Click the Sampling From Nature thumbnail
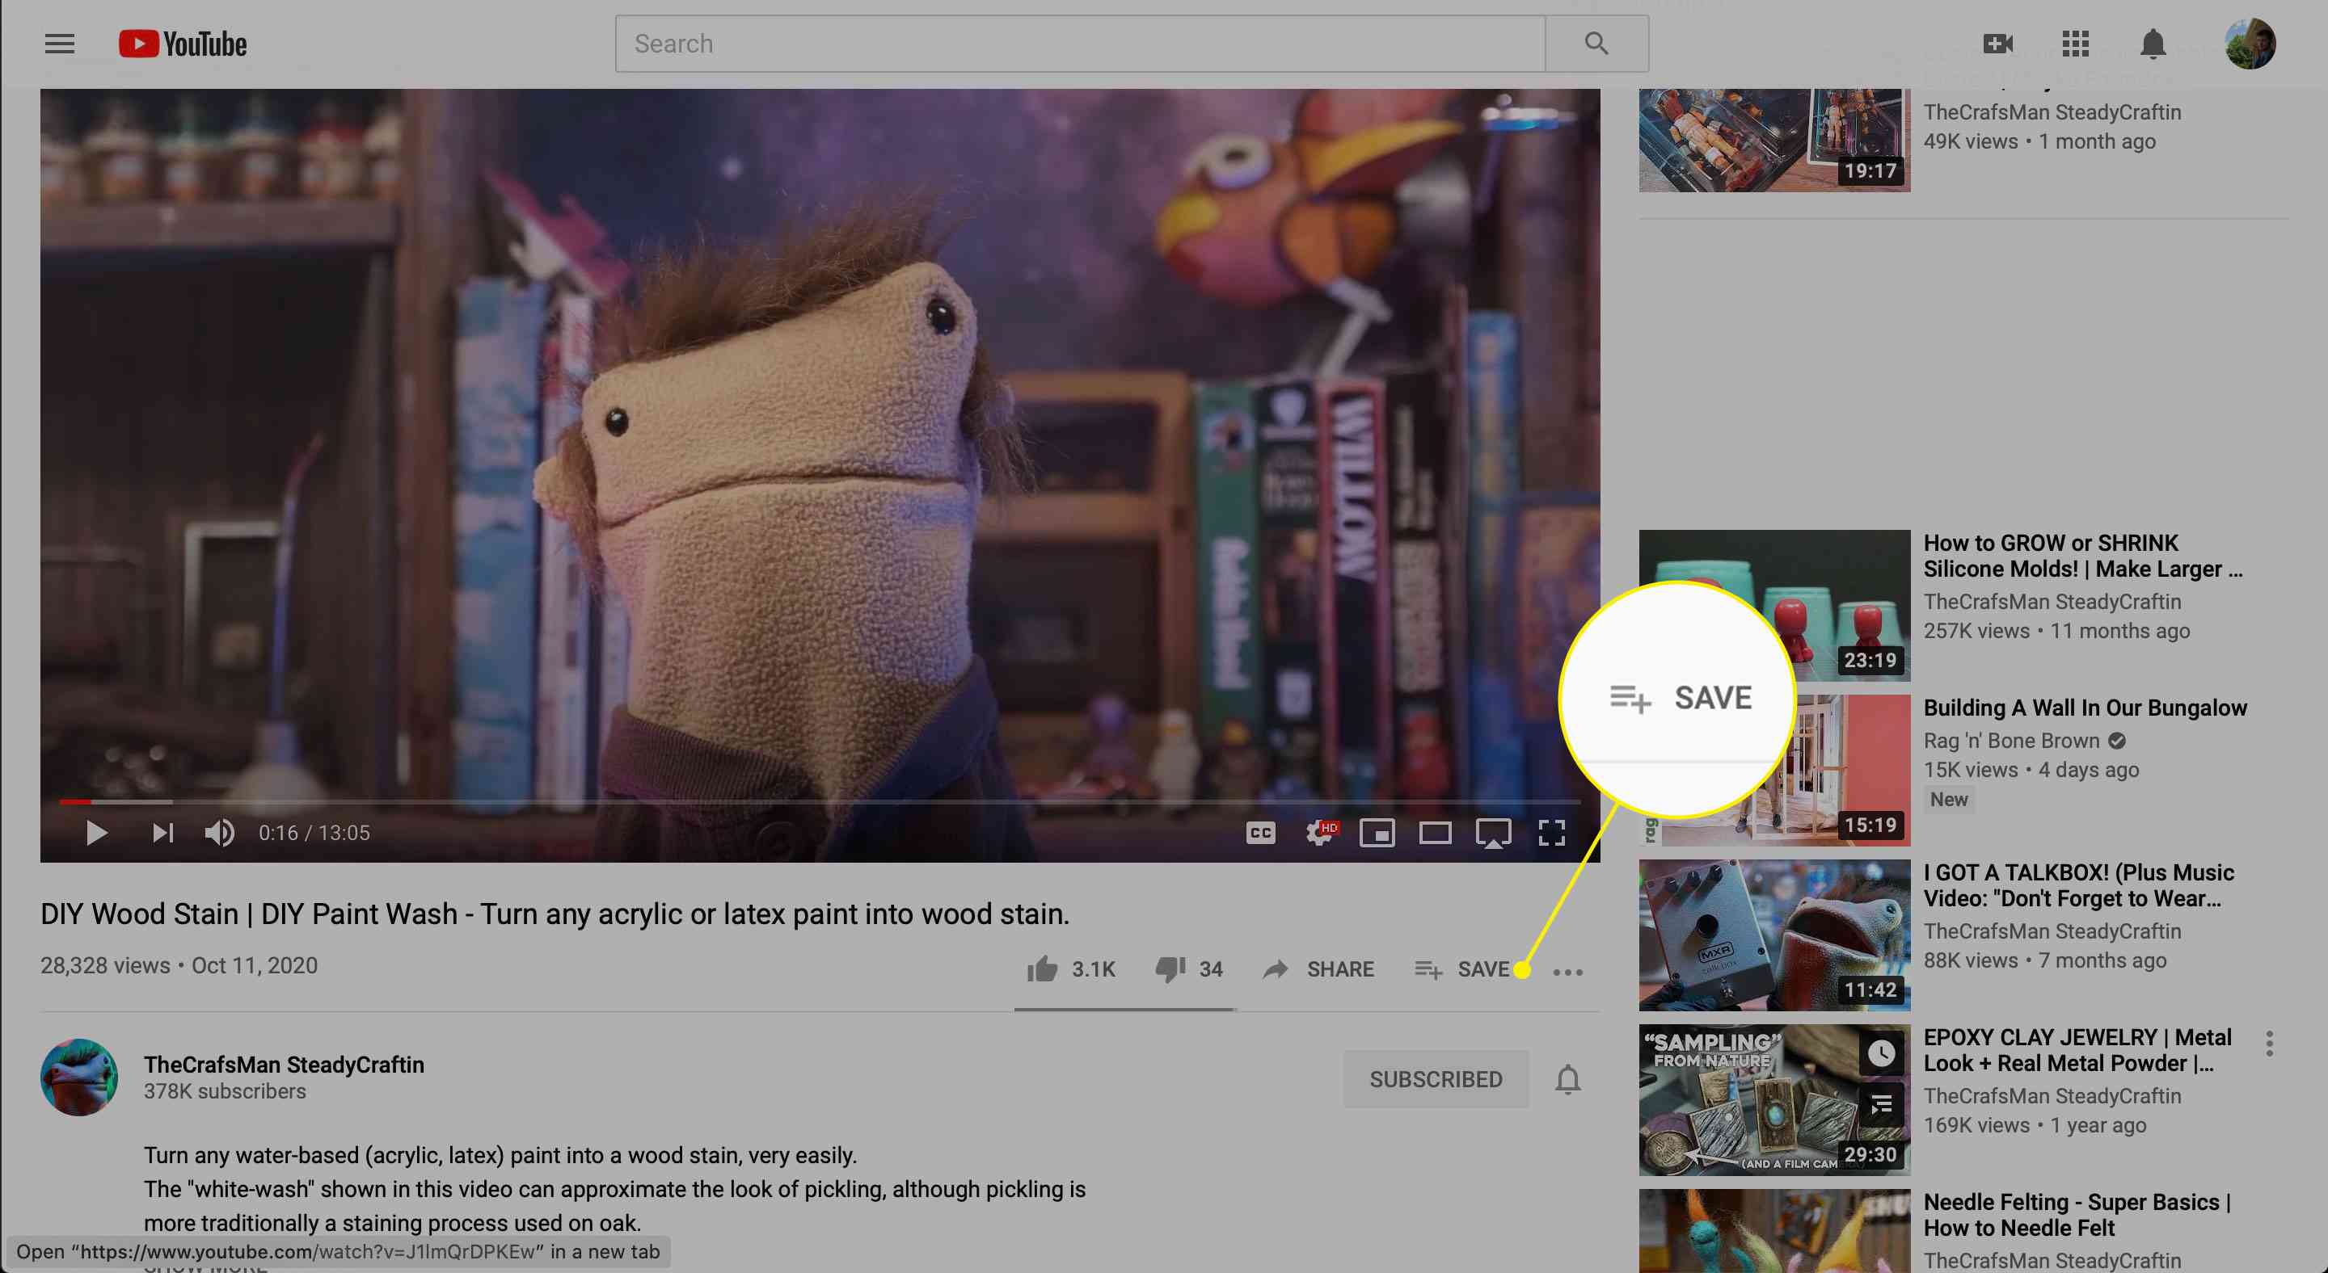The height and width of the screenshot is (1273, 2328). (x=1774, y=1099)
